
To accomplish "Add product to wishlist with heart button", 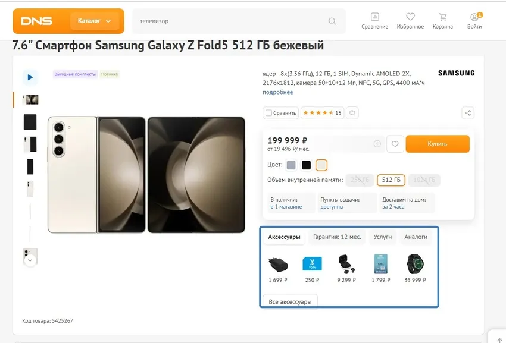I will coord(395,144).
